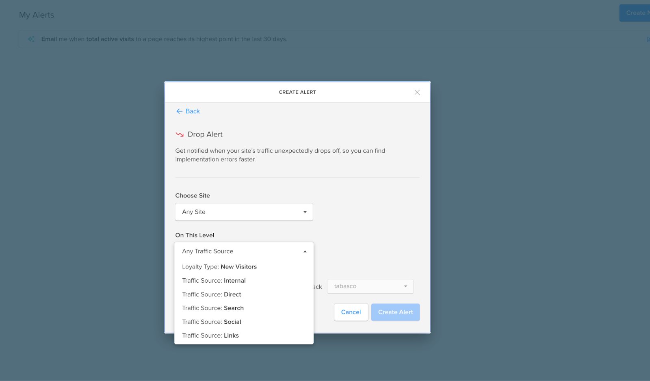This screenshot has height=381, width=650.
Task: Click the Create Alert button
Action: (395, 312)
